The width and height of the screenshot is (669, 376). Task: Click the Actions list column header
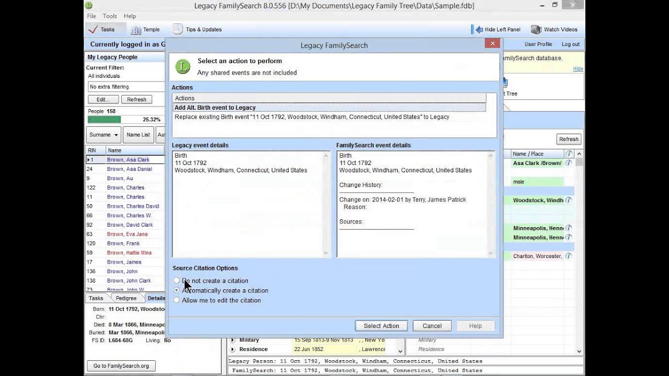(329, 98)
